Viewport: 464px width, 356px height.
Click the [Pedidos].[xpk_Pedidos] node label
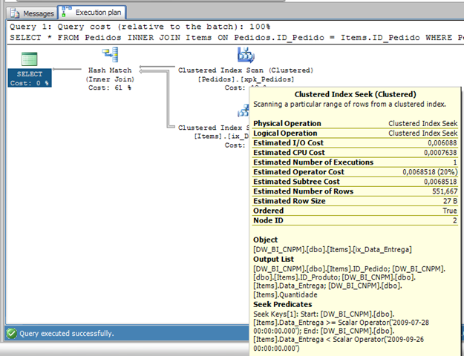pyautogui.click(x=246, y=79)
